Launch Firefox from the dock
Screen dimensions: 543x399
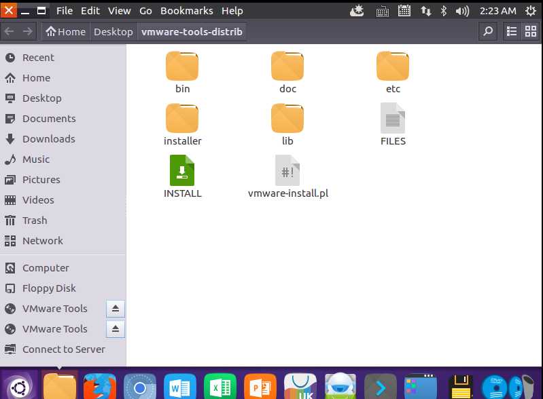[x=100, y=387]
